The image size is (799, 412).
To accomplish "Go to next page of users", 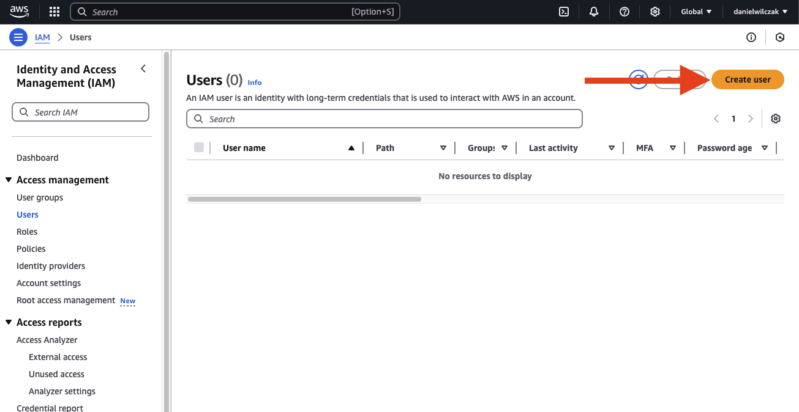I will click(x=751, y=119).
